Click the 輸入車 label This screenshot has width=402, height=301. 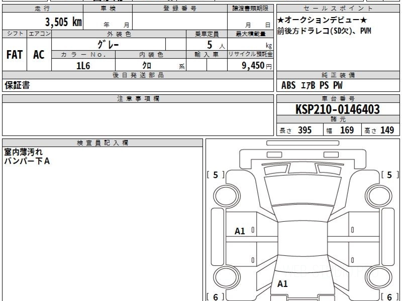pos(207,55)
